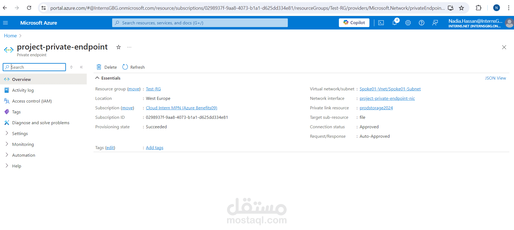Image resolution: width=514 pixels, height=230 pixels.
Task: Open the browser Extensions puzzle icon
Action: click(479, 8)
